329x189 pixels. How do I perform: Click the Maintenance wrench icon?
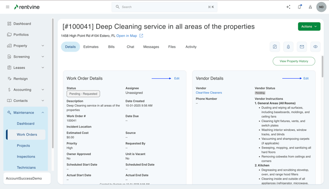(x=9, y=113)
